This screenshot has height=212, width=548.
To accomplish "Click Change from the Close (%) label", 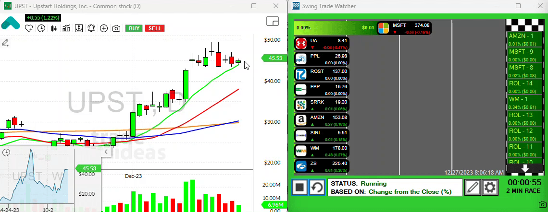I will pyautogui.click(x=410, y=191).
